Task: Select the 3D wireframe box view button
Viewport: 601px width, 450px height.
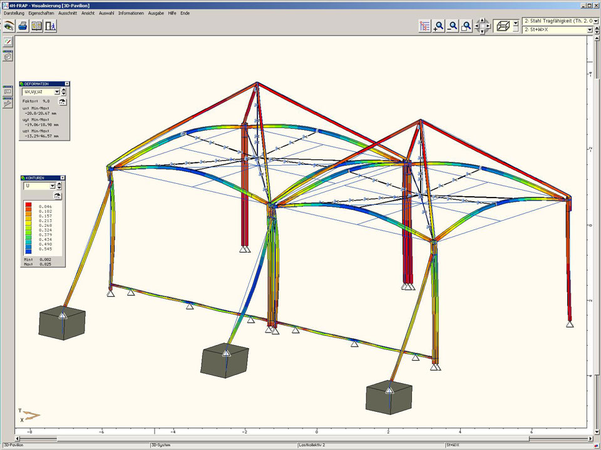Action: point(502,26)
